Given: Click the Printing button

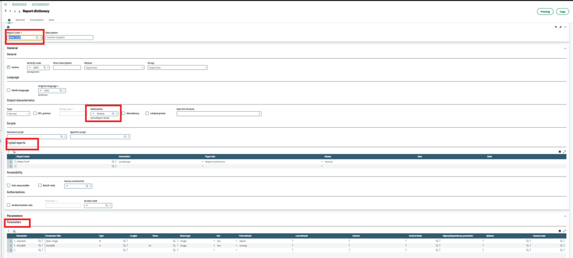Looking at the screenshot, I should coord(545,12).
